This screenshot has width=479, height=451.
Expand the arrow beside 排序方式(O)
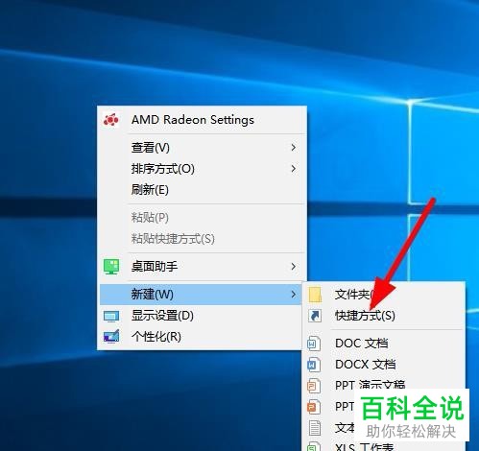pos(294,169)
